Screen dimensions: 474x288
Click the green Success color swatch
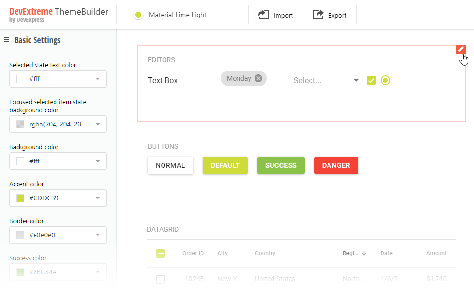coord(20,272)
